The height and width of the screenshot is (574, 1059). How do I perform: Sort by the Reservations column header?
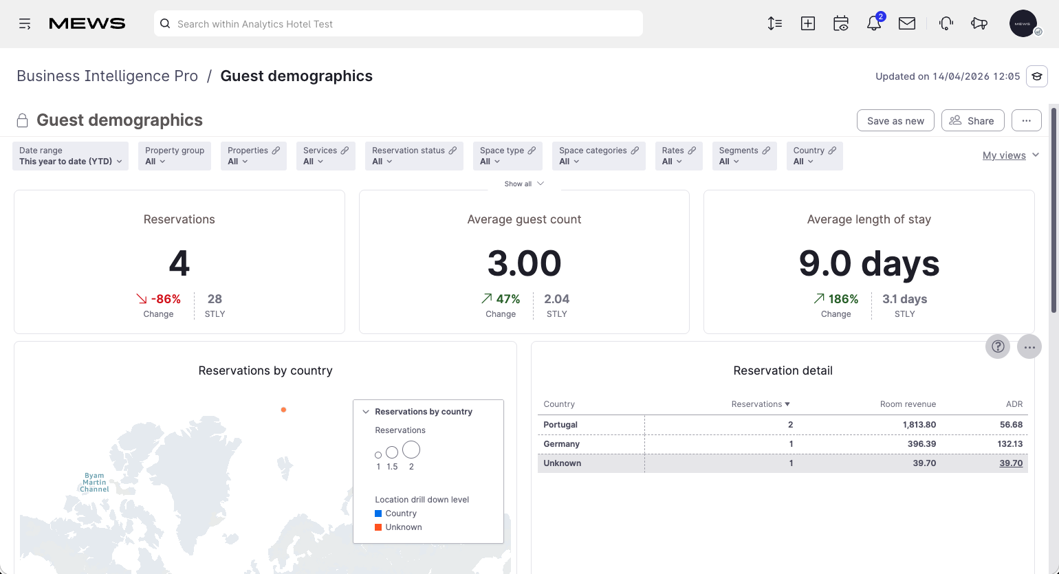tap(761, 404)
